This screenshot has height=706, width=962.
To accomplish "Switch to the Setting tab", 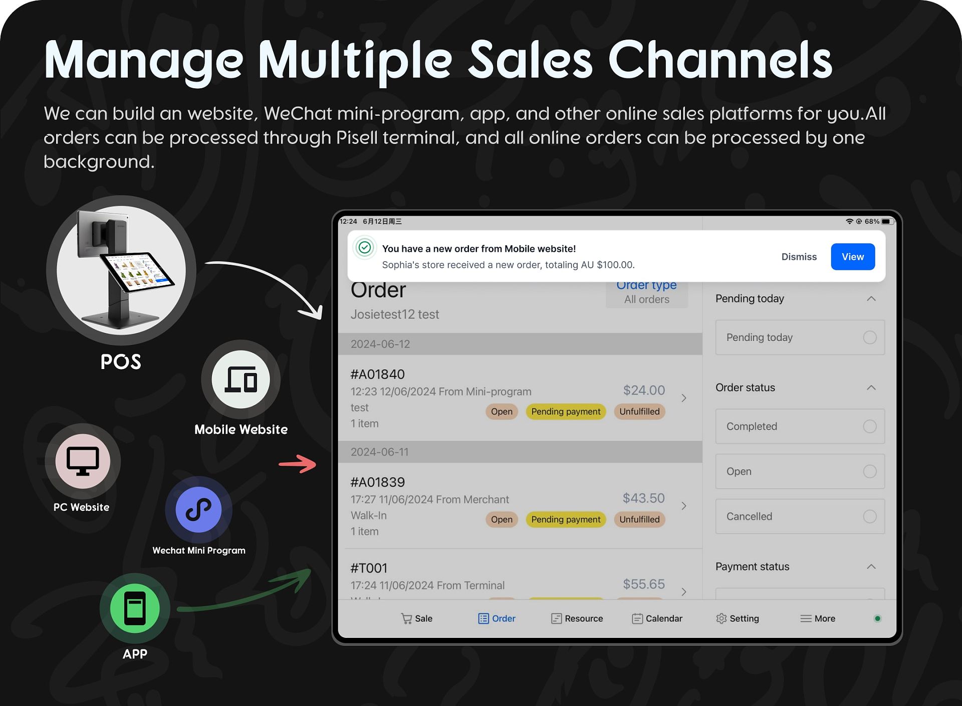I will point(737,619).
